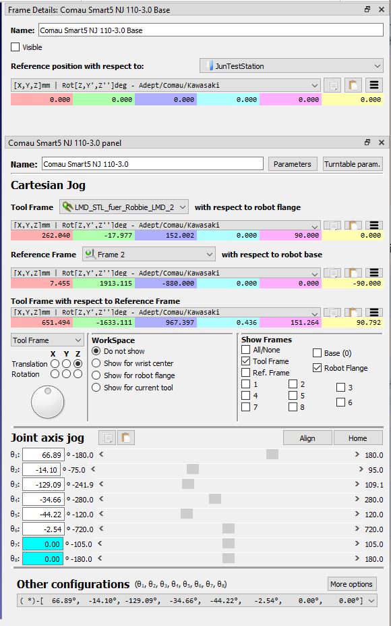This screenshot has height=626, width=391.
Task: Paste values into Frame Details reference position
Action: pyautogui.click(x=353, y=85)
